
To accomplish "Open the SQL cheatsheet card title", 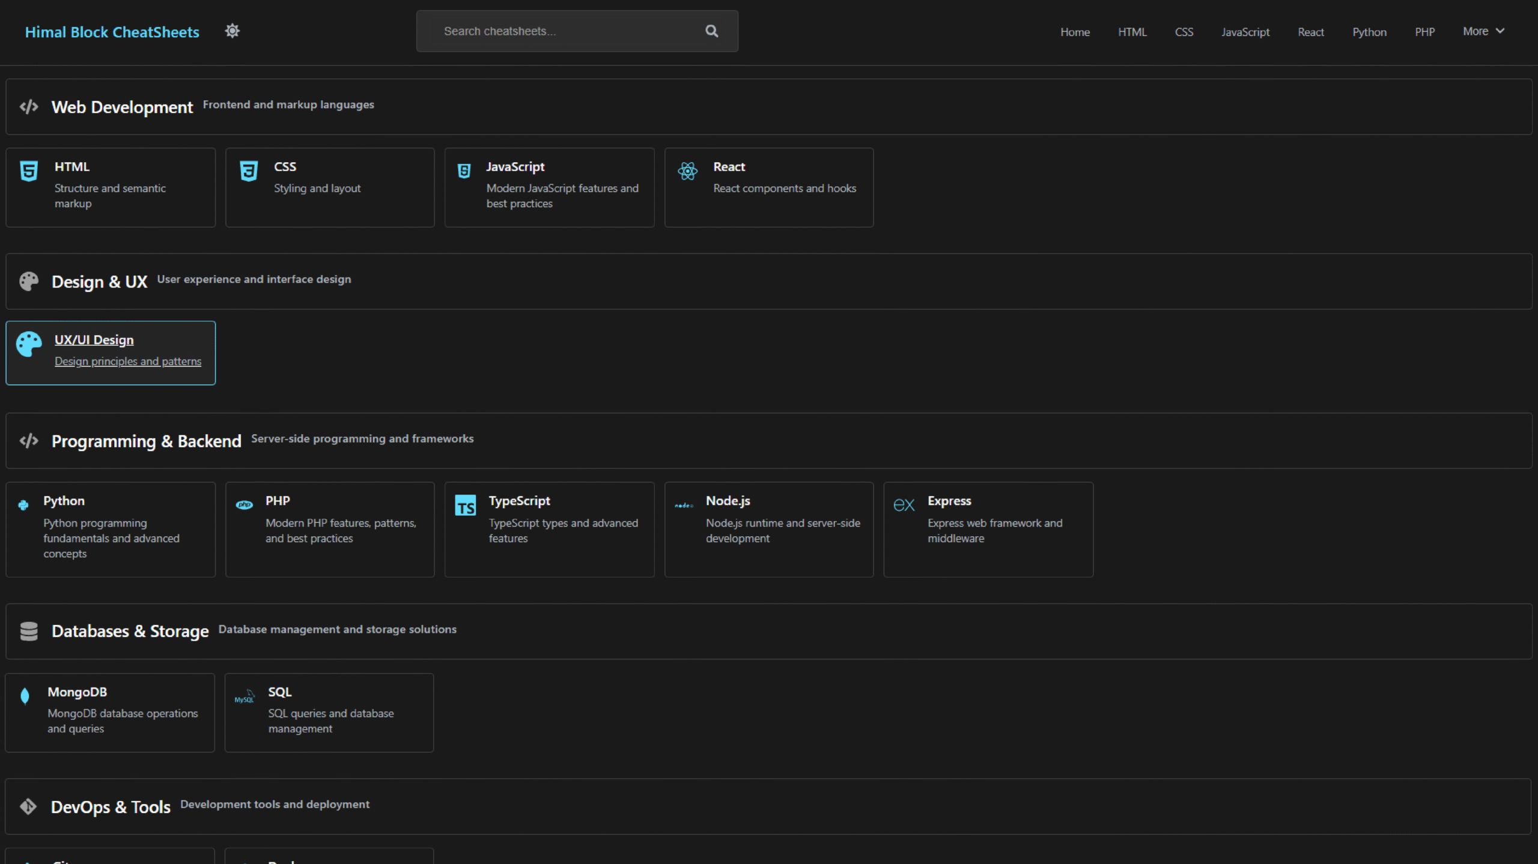I will point(279,692).
